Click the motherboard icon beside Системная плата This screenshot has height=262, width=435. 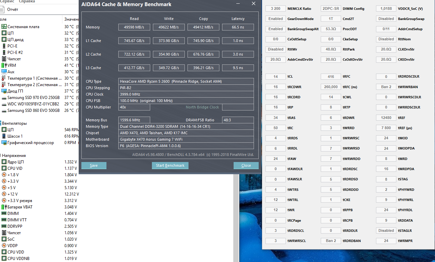point(4,27)
